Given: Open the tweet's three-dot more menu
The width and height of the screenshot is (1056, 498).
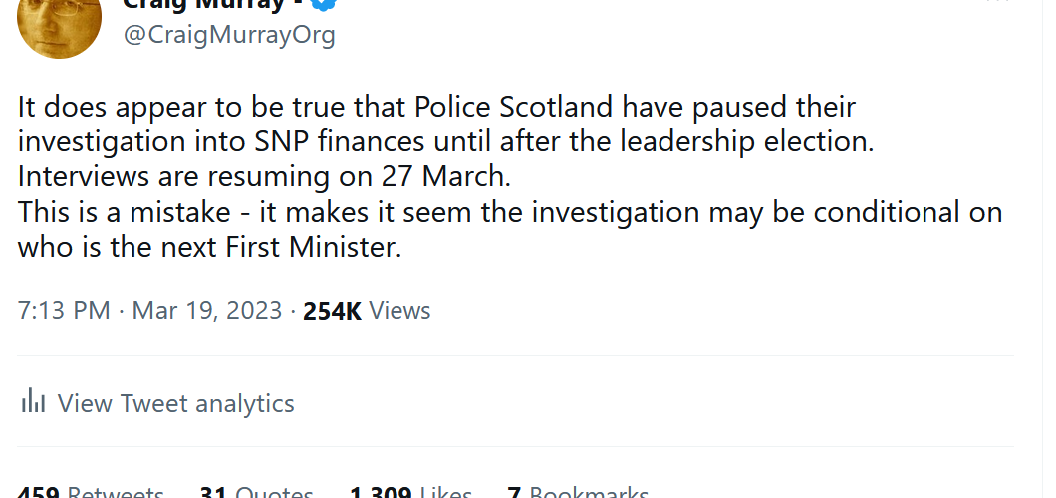Looking at the screenshot, I should click(x=998, y=3).
